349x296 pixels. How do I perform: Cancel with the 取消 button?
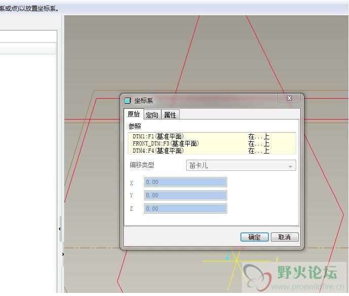point(285,237)
